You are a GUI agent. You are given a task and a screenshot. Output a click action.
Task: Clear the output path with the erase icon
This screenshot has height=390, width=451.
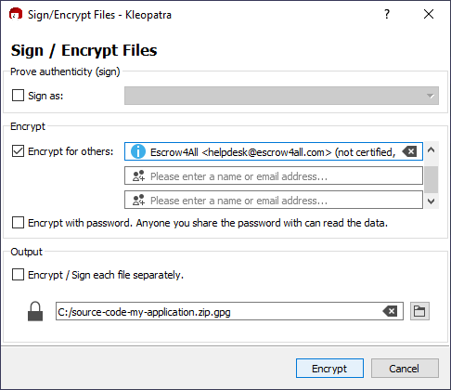coord(391,311)
